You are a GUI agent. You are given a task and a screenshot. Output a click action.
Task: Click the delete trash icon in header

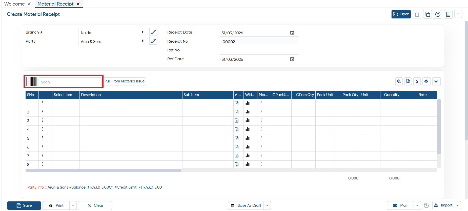(417, 14)
